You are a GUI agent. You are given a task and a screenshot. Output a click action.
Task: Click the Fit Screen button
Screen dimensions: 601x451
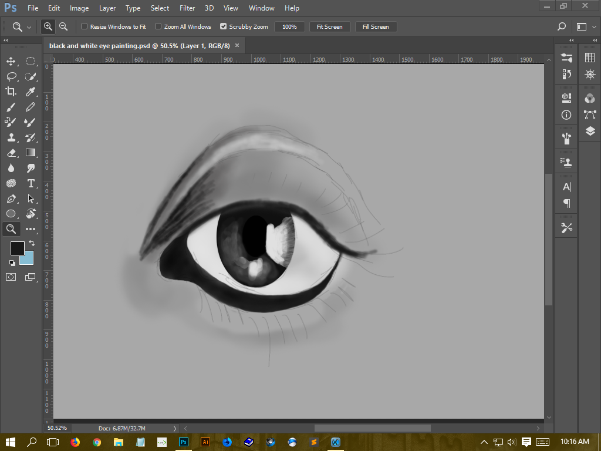[329, 26]
